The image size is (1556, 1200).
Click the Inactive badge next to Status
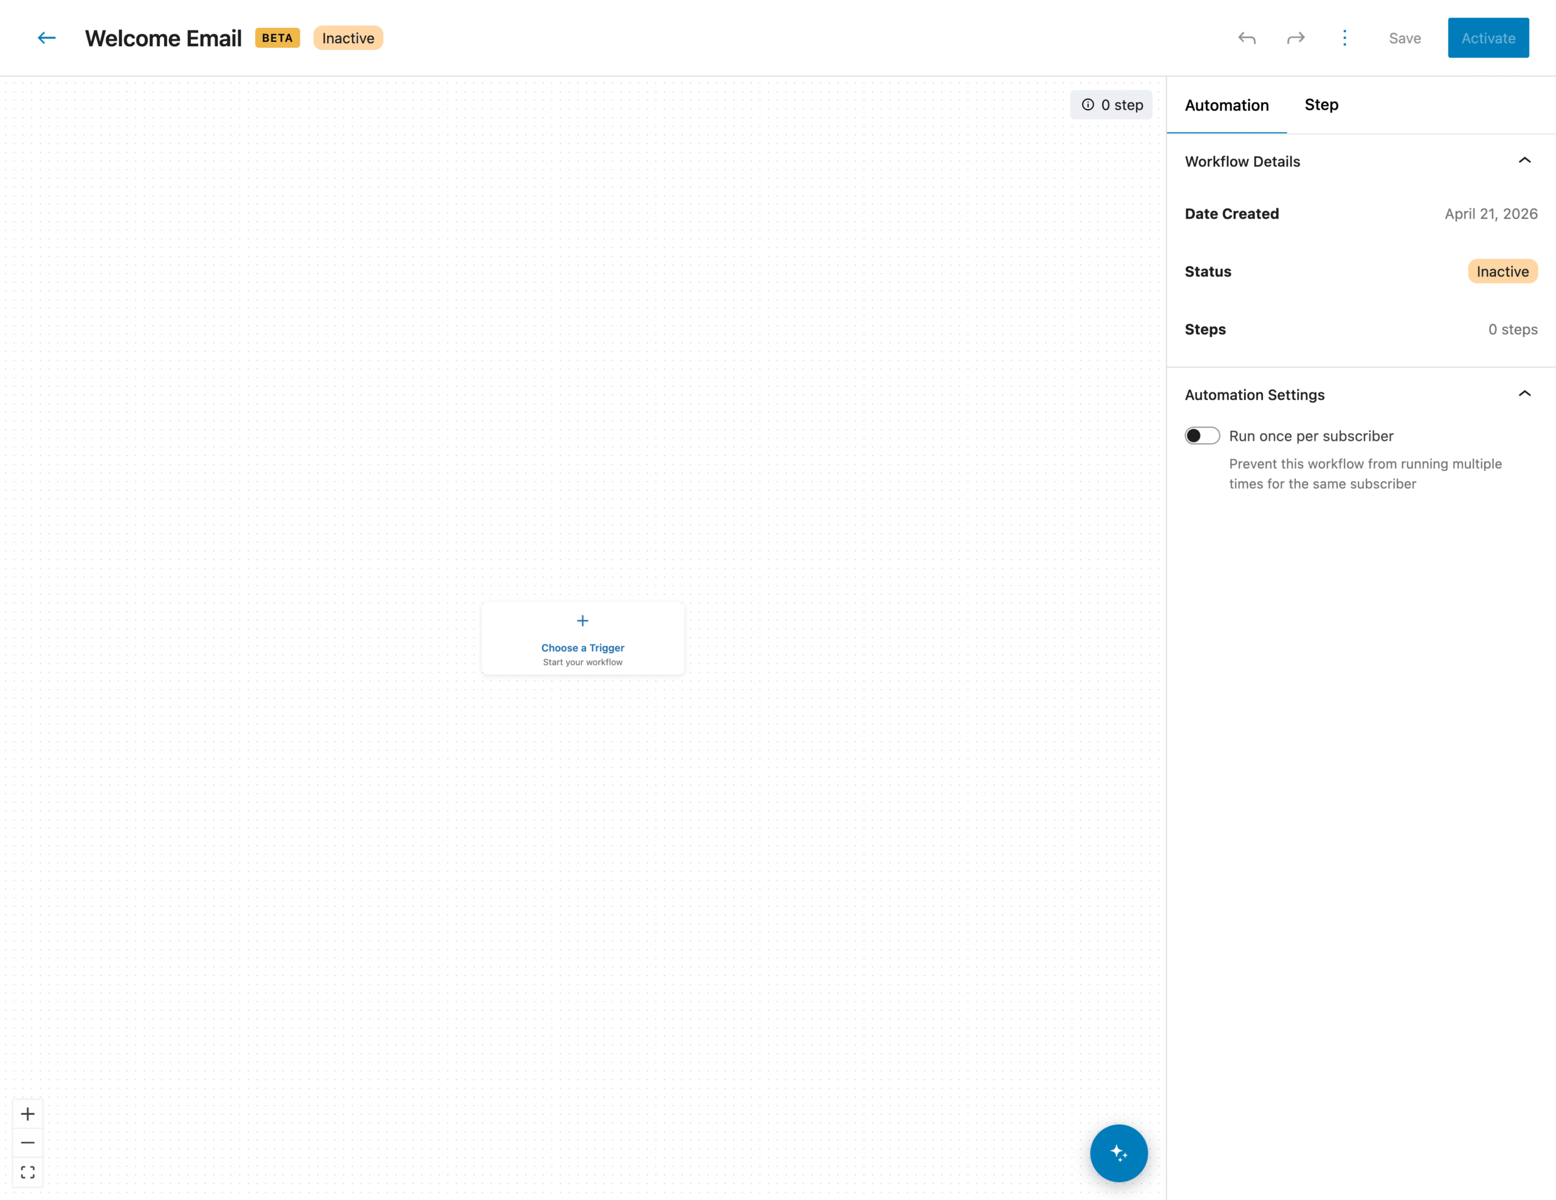click(1502, 272)
